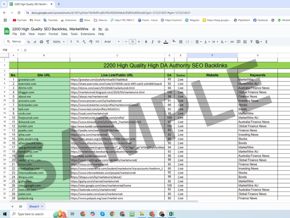
Task: Click Menus search box
Action: pyautogui.click(x=14, y=42)
